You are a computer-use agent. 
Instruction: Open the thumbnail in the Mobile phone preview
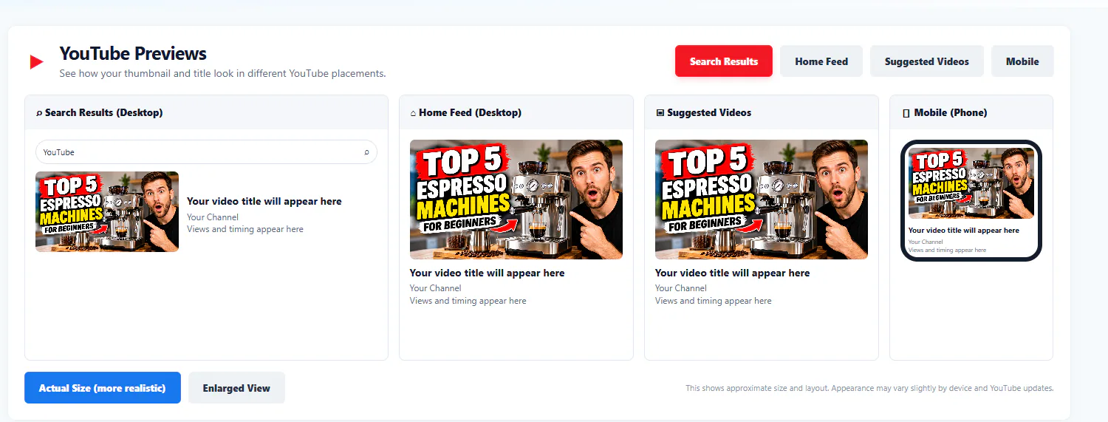tap(971, 183)
